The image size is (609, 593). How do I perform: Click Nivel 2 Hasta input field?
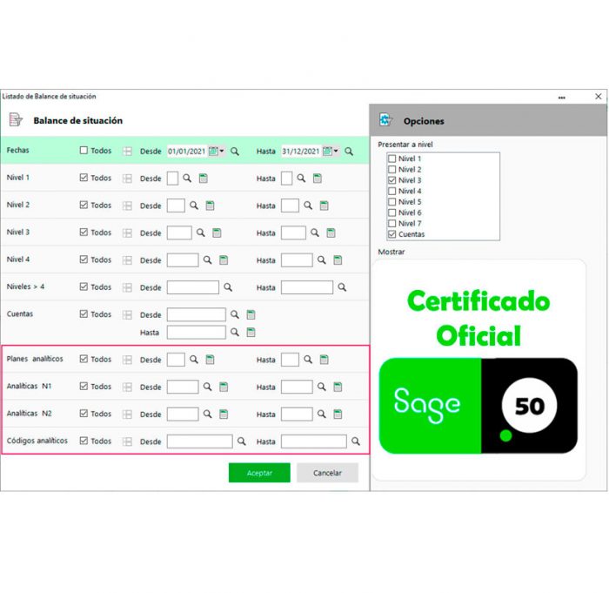pos(290,206)
